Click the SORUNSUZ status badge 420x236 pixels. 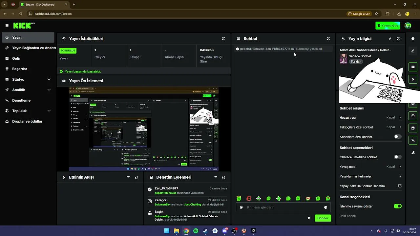pos(68,51)
